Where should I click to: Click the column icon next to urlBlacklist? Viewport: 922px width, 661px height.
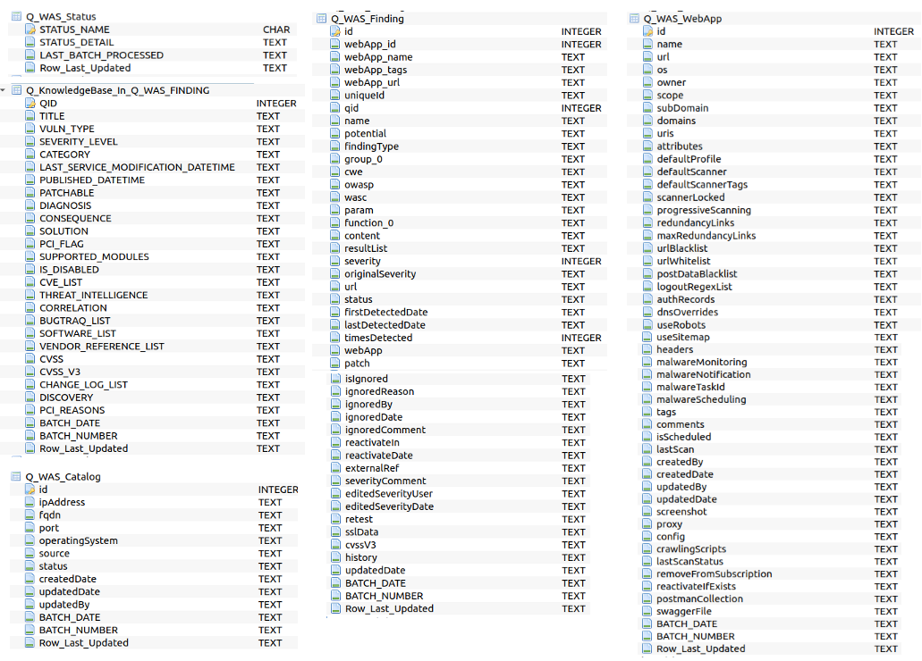pyautogui.click(x=647, y=248)
